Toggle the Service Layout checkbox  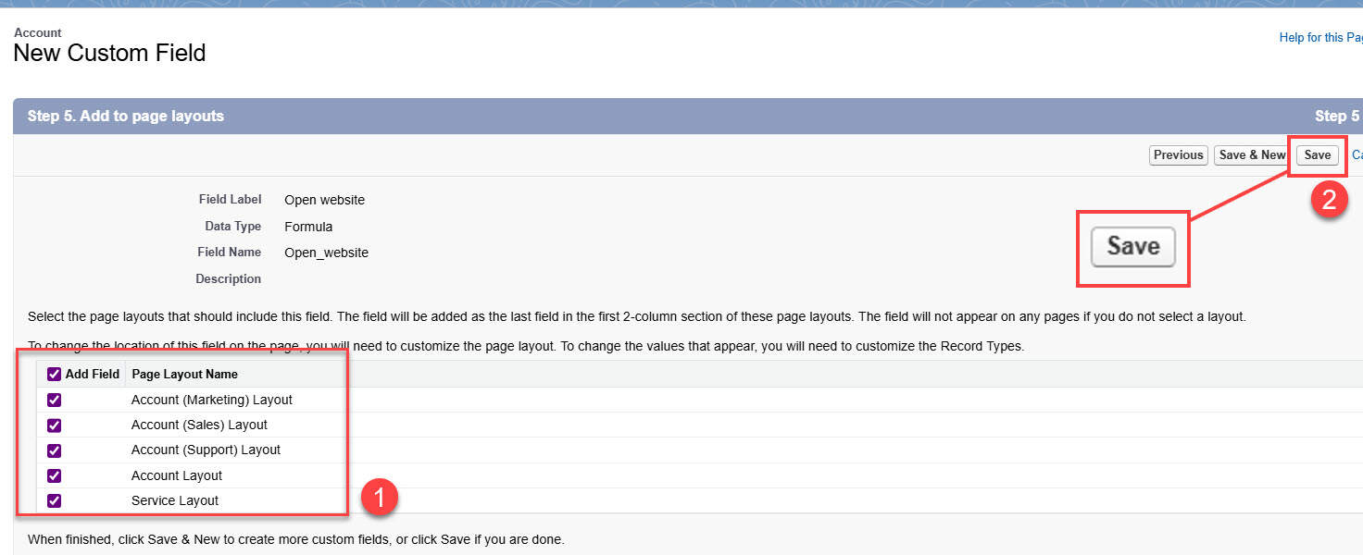click(x=54, y=500)
